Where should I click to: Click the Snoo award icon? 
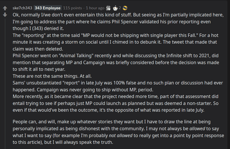pos(115,8)
